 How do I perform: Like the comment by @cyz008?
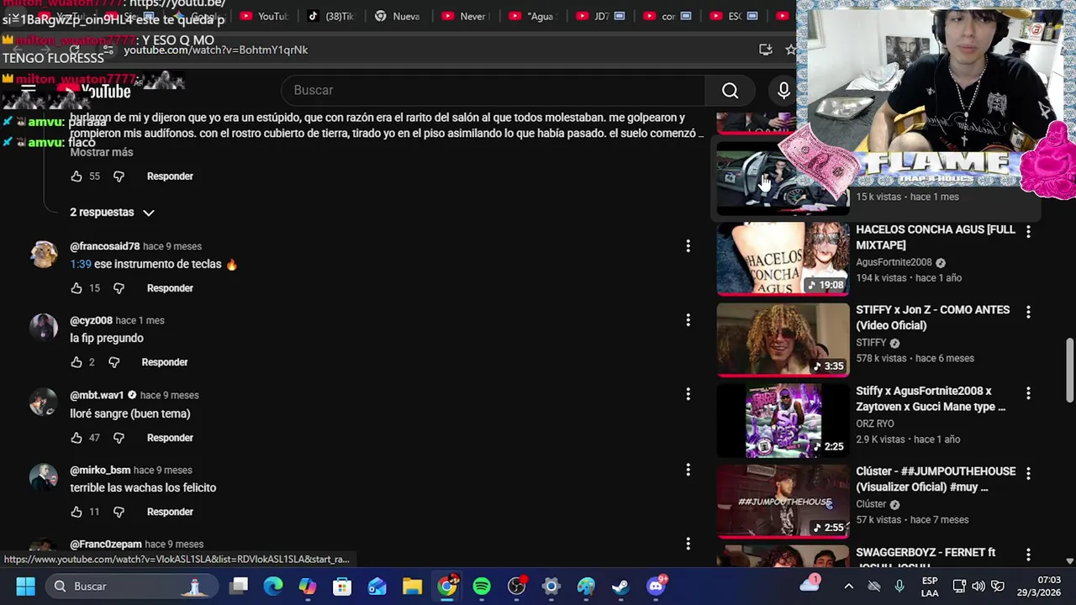76,362
